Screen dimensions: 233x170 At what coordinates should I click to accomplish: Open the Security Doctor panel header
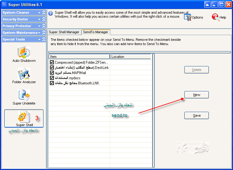(x=24, y=19)
